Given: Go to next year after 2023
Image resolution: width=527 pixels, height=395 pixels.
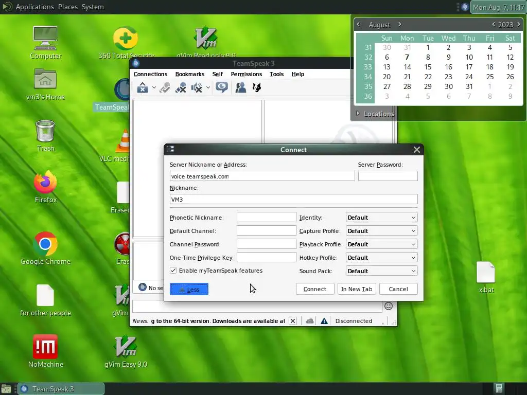Looking at the screenshot, I should pos(519,24).
